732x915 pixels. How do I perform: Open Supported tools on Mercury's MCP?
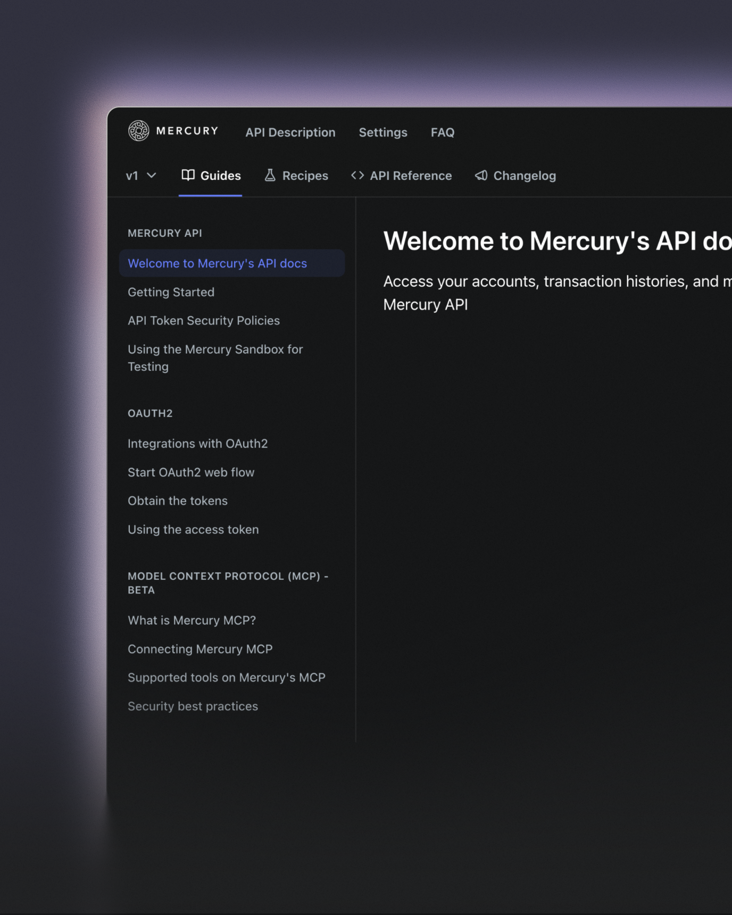[227, 678]
